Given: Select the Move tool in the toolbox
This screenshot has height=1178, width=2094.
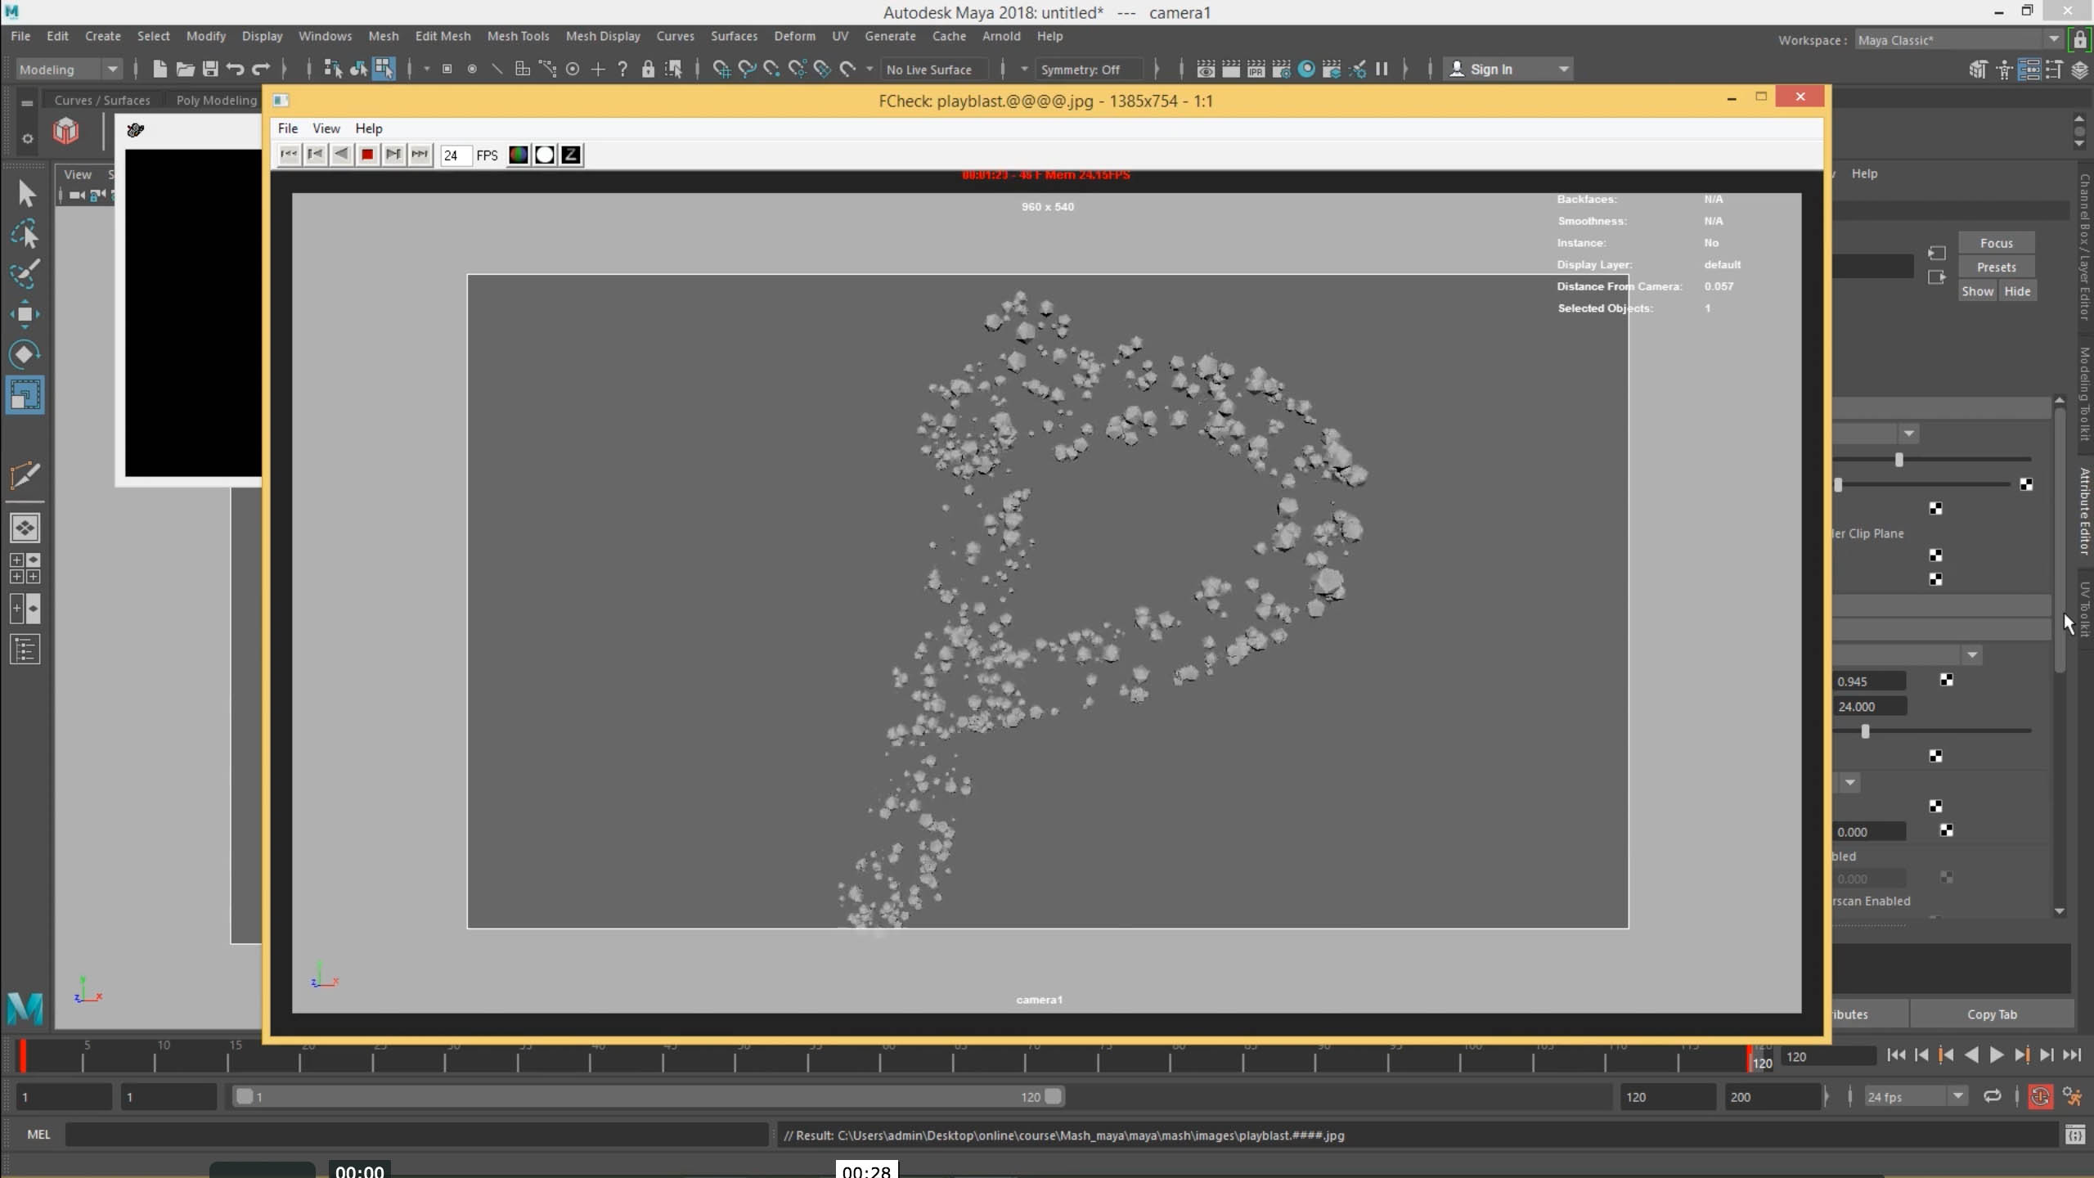Looking at the screenshot, I should (x=25, y=315).
